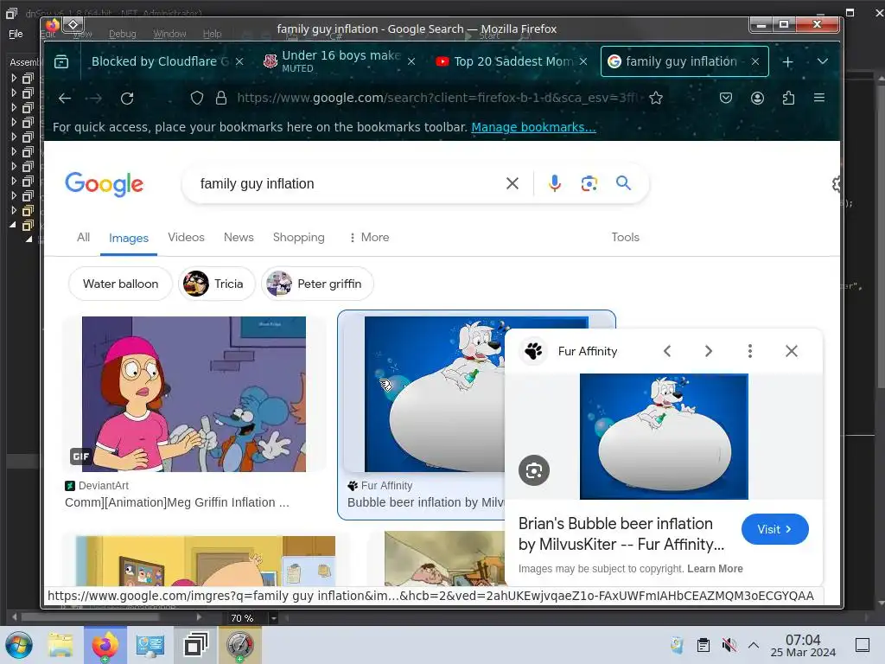Viewport: 885px width, 664px height.
Task: Select the Videos search tab
Action: (x=186, y=237)
